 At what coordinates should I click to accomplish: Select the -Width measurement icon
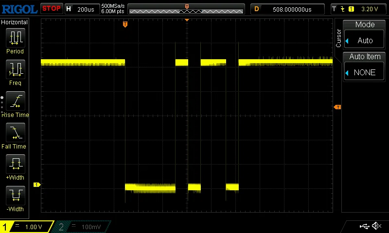click(16, 195)
